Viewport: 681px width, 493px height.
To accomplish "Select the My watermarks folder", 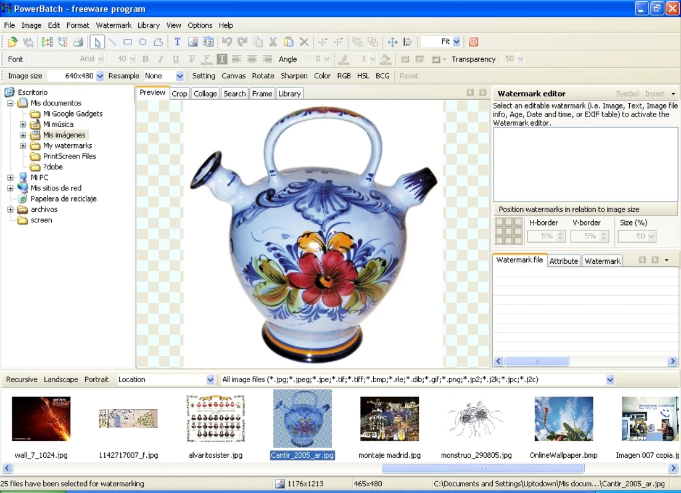I will click(x=67, y=146).
